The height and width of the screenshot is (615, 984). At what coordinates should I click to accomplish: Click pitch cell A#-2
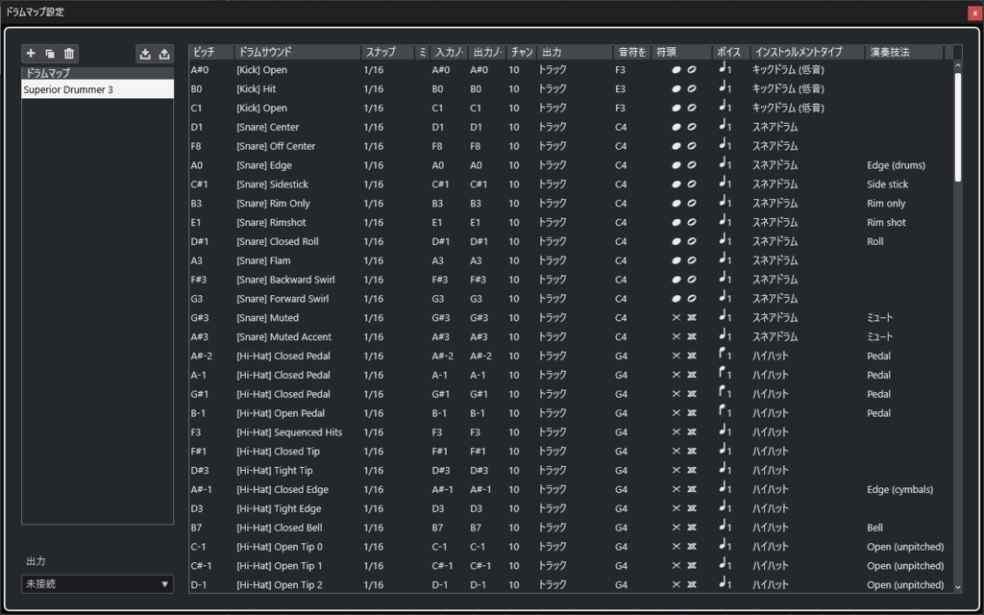click(202, 356)
